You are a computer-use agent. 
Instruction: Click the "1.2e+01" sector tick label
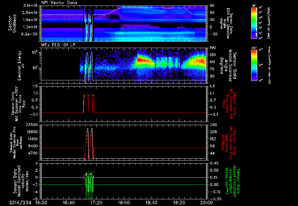point(30,27)
